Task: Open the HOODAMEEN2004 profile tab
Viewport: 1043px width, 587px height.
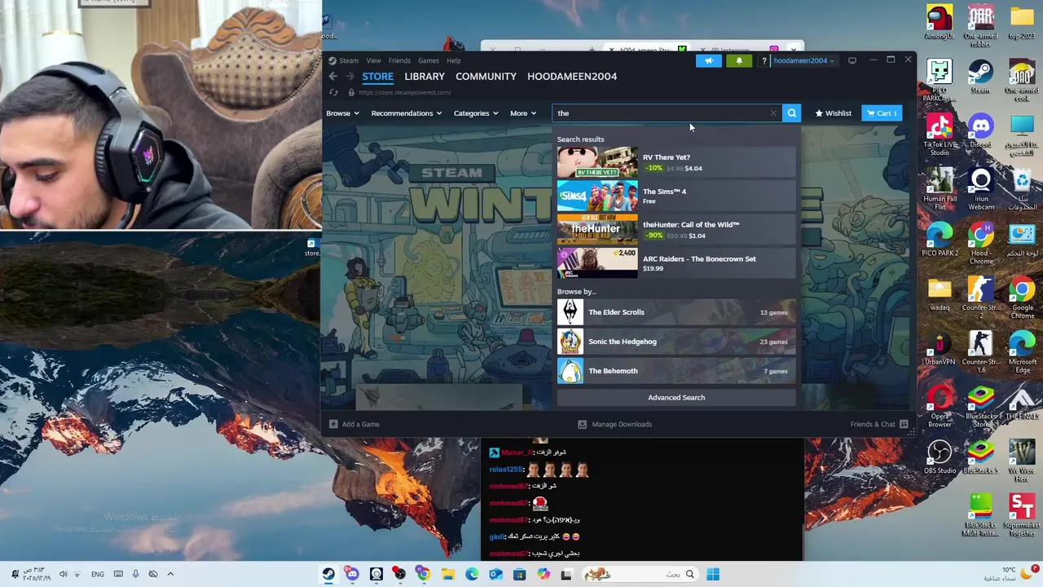Action: 572,76
